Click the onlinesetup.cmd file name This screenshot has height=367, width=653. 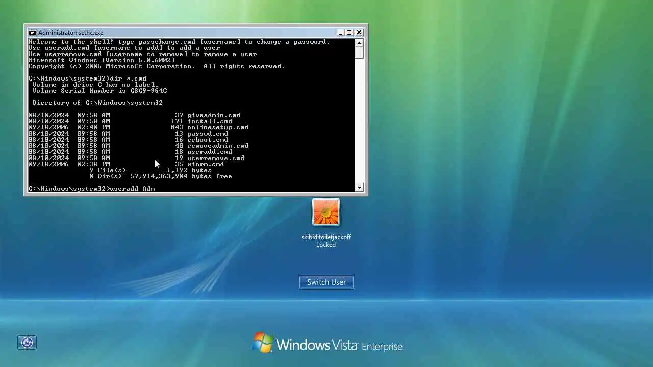[218, 127]
